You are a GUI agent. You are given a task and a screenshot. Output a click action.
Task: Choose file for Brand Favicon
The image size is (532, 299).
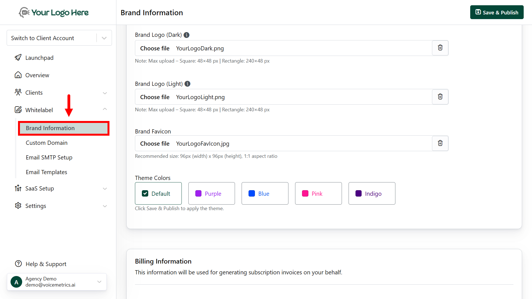point(155,143)
